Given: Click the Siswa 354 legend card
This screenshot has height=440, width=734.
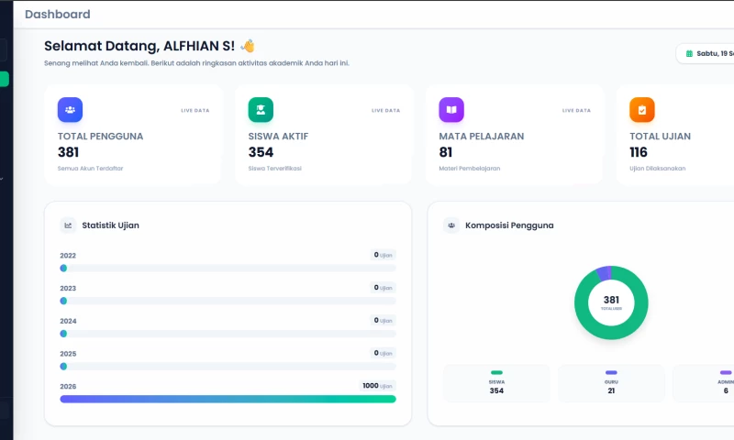Looking at the screenshot, I should 496,383.
